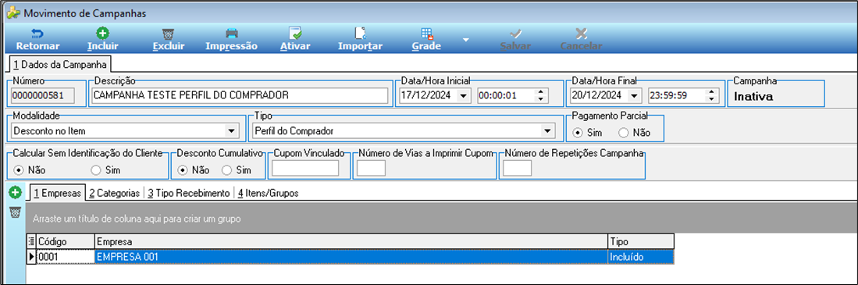The width and height of the screenshot is (858, 285).
Task: Open the final date calendar dropdown
Action: point(635,95)
